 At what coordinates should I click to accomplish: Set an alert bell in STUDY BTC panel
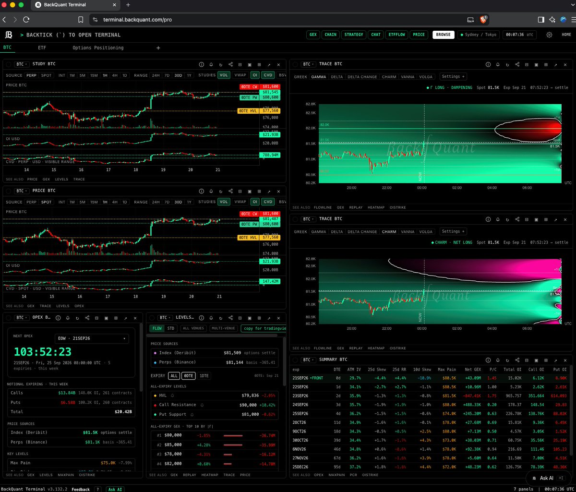[211, 64]
